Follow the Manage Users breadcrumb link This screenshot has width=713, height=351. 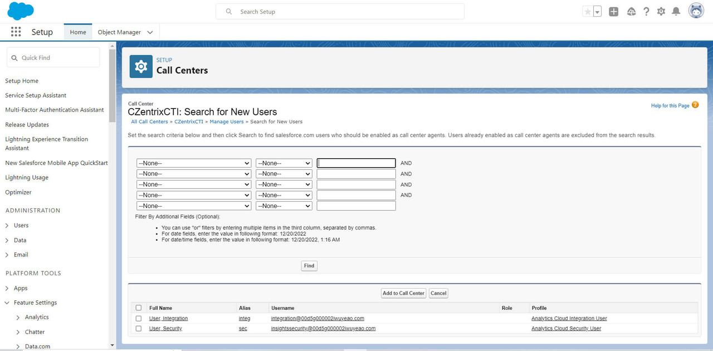[227, 121]
